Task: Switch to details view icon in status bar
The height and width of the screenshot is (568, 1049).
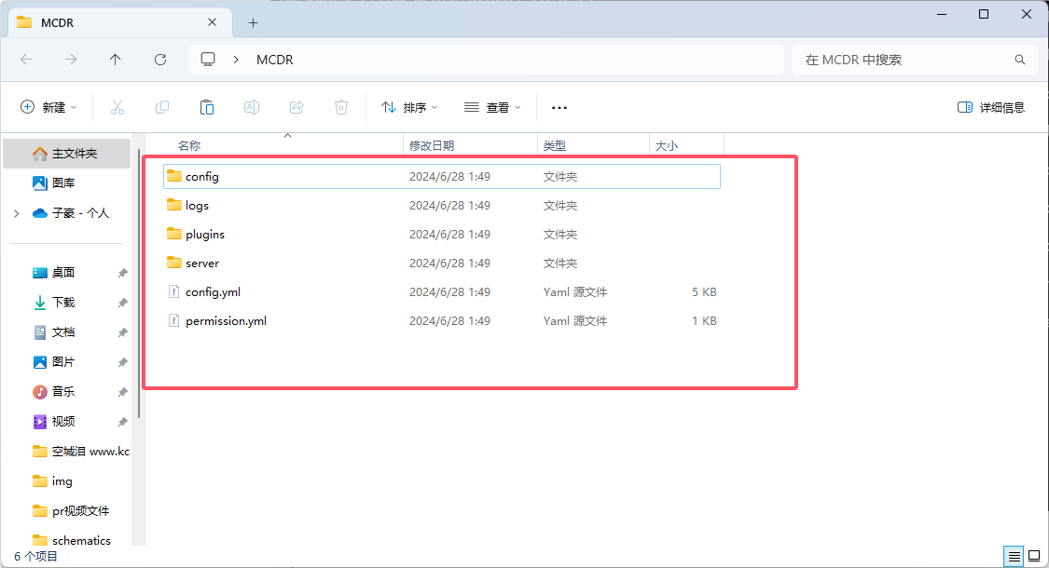Action: coord(1014,556)
